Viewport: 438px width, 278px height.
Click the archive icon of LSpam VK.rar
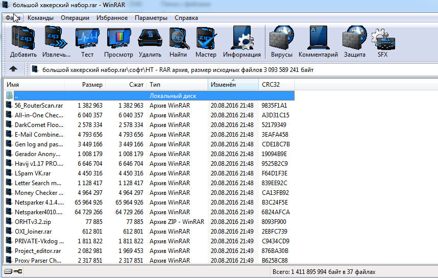pos(9,173)
